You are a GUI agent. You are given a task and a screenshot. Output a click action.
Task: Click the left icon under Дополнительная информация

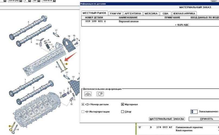click(88, 94)
